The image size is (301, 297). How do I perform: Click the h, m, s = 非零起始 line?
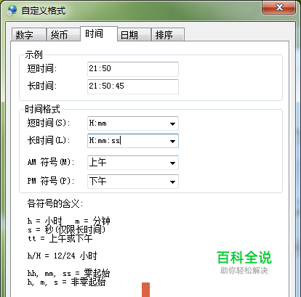pyautogui.click(x=66, y=282)
